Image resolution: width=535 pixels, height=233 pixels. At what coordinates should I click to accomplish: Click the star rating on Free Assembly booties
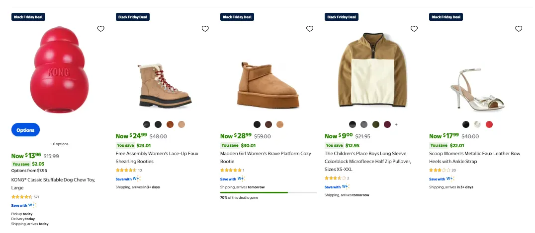(126, 170)
